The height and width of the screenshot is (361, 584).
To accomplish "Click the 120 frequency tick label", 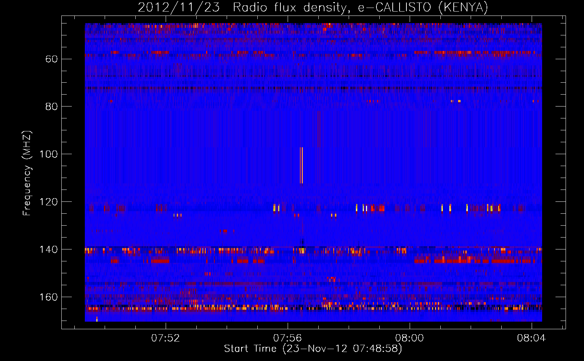I will [48, 202].
